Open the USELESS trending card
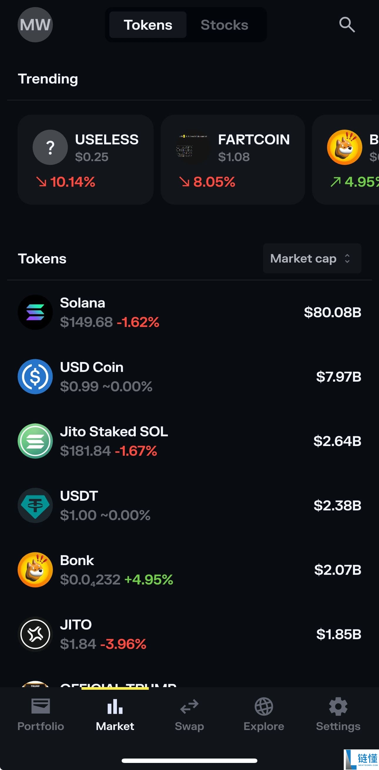 86,159
